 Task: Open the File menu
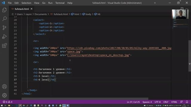[x=10, y=3]
